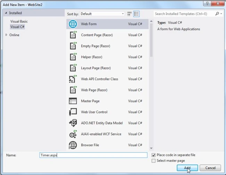The height and width of the screenshot is (175, 226).
Task: Click Visual C# label in Browser File row
Action: (x=135, y=145)
